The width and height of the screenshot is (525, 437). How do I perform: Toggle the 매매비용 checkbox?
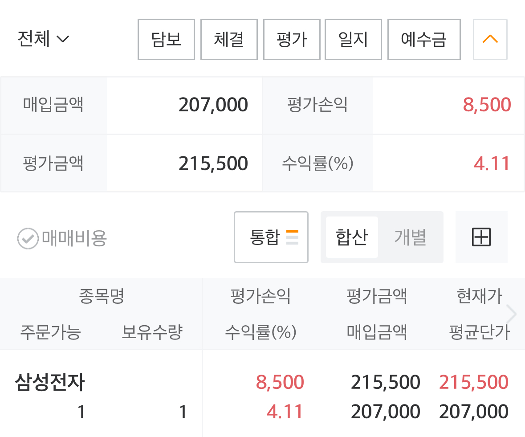pos(28,238)
